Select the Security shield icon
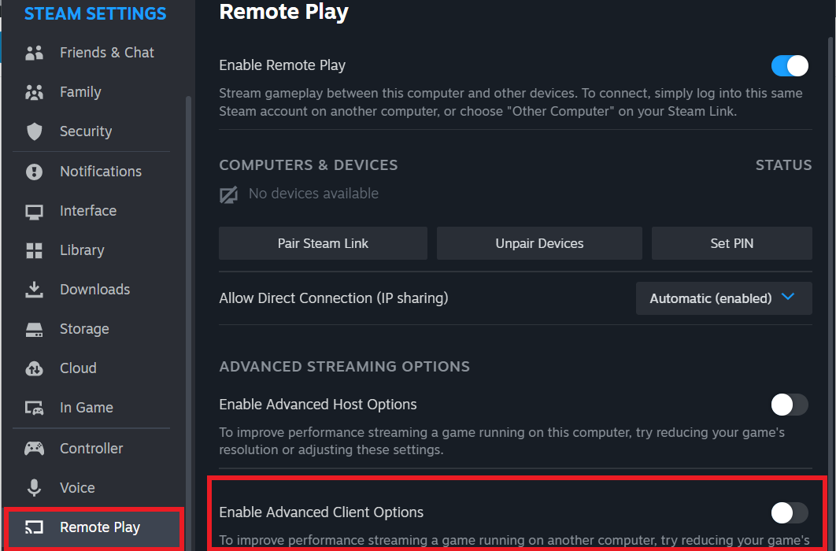The height and width of the screenshot is (551, 836). click(x=35, y=131)
